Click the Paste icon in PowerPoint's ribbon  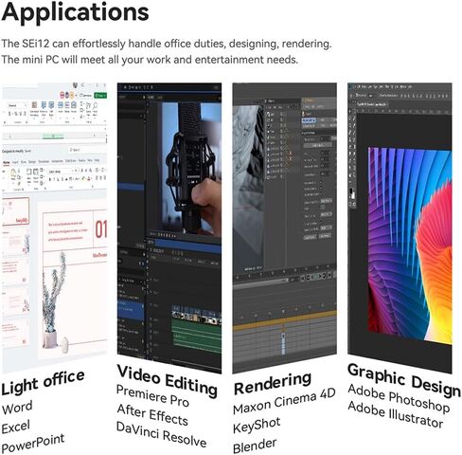tap(13, 173)
